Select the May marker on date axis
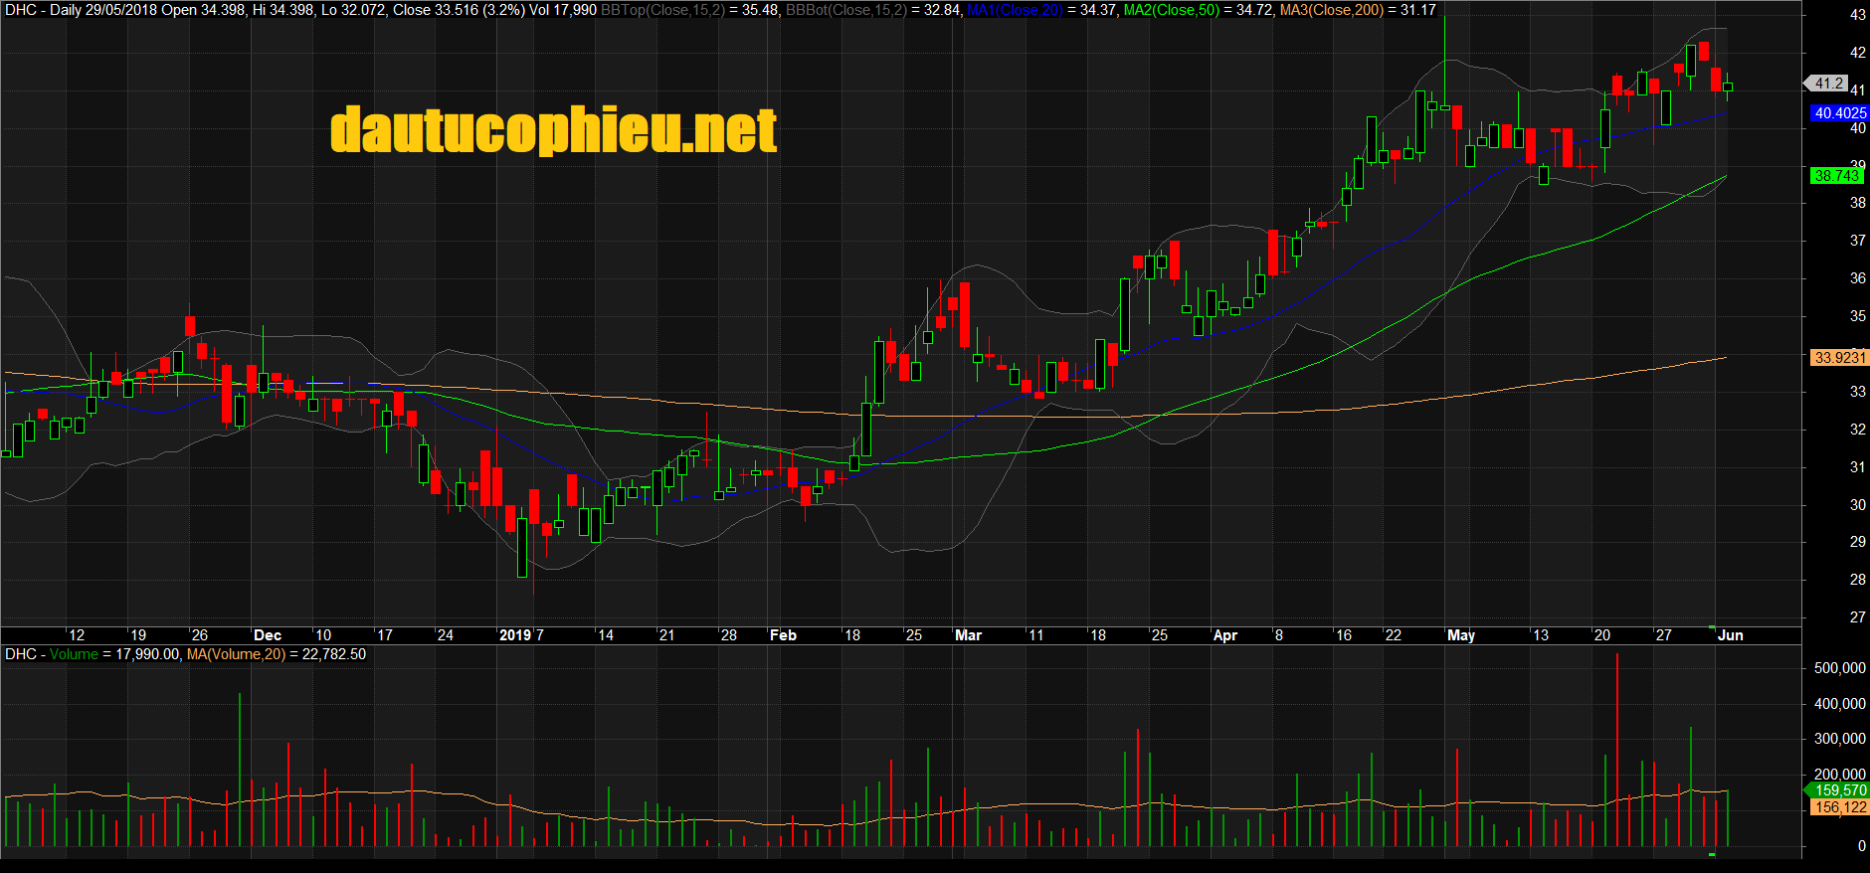 [x=1461, y=635]
